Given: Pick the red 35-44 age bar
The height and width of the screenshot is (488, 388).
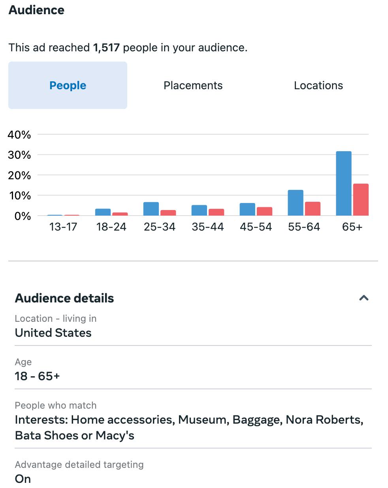Looking at the screenshot, I should coord(216,212).
